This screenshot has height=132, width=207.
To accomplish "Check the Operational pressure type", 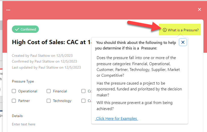I will 14,91.
